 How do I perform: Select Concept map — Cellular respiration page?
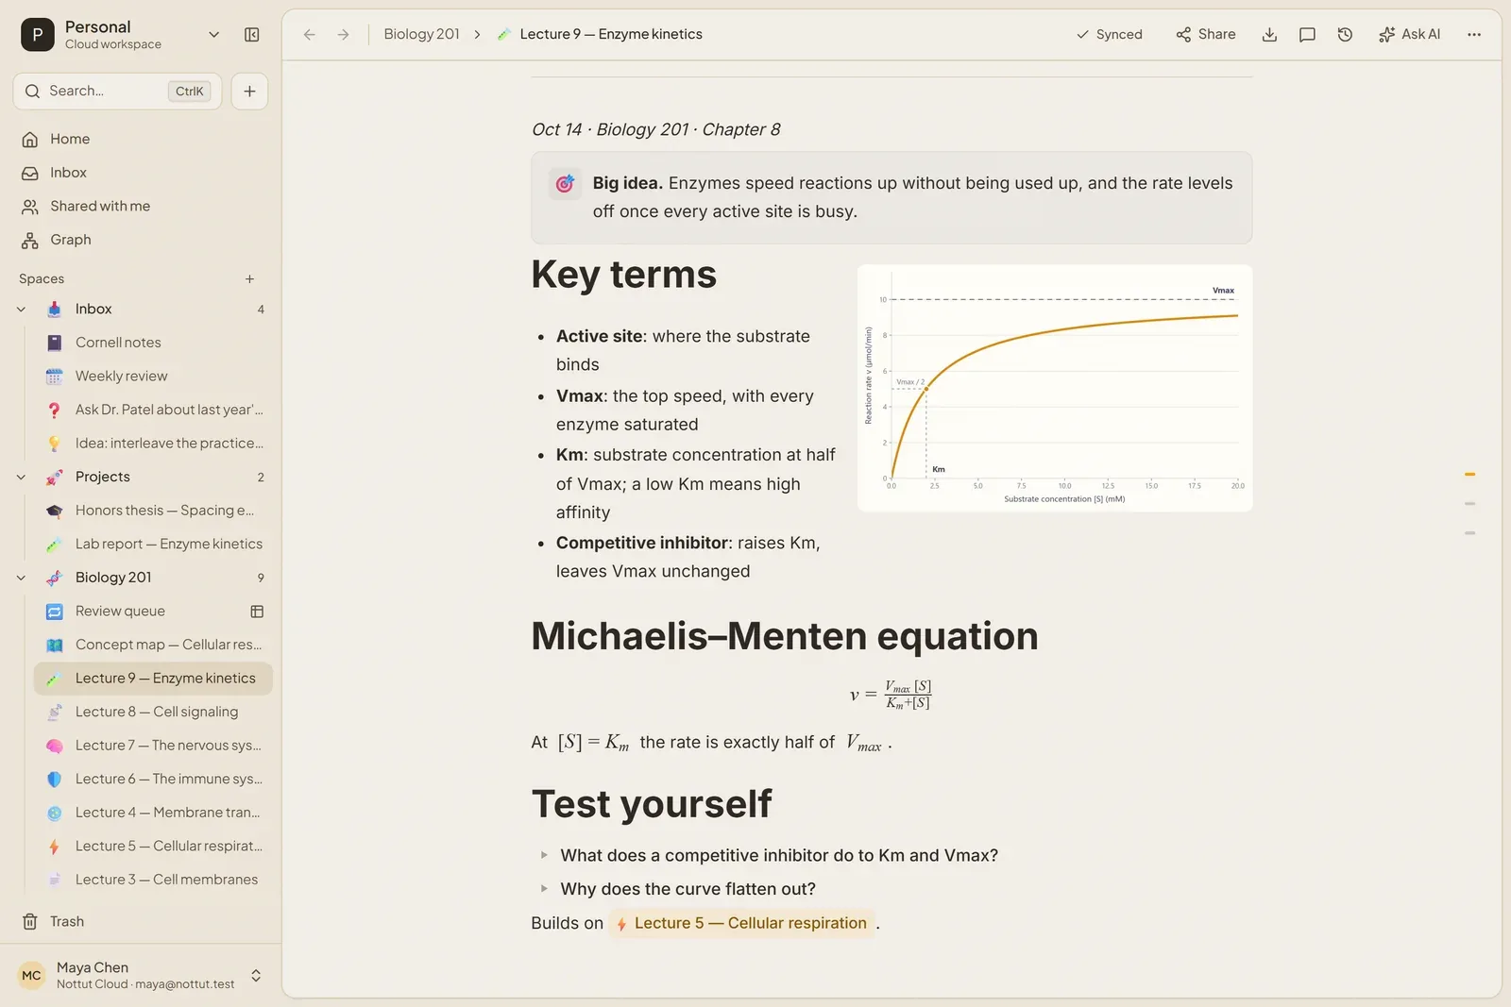[x=153, y=645]
